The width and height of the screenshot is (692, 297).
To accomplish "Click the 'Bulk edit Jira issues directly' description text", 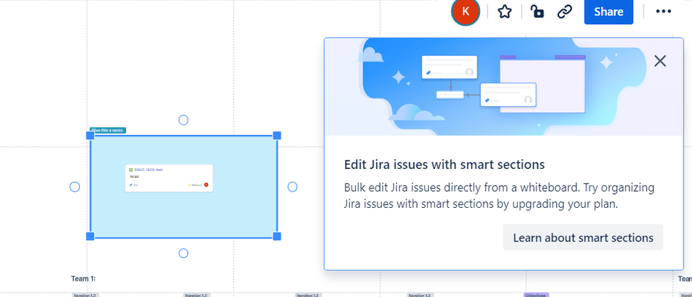I will [x=499, y=196].
